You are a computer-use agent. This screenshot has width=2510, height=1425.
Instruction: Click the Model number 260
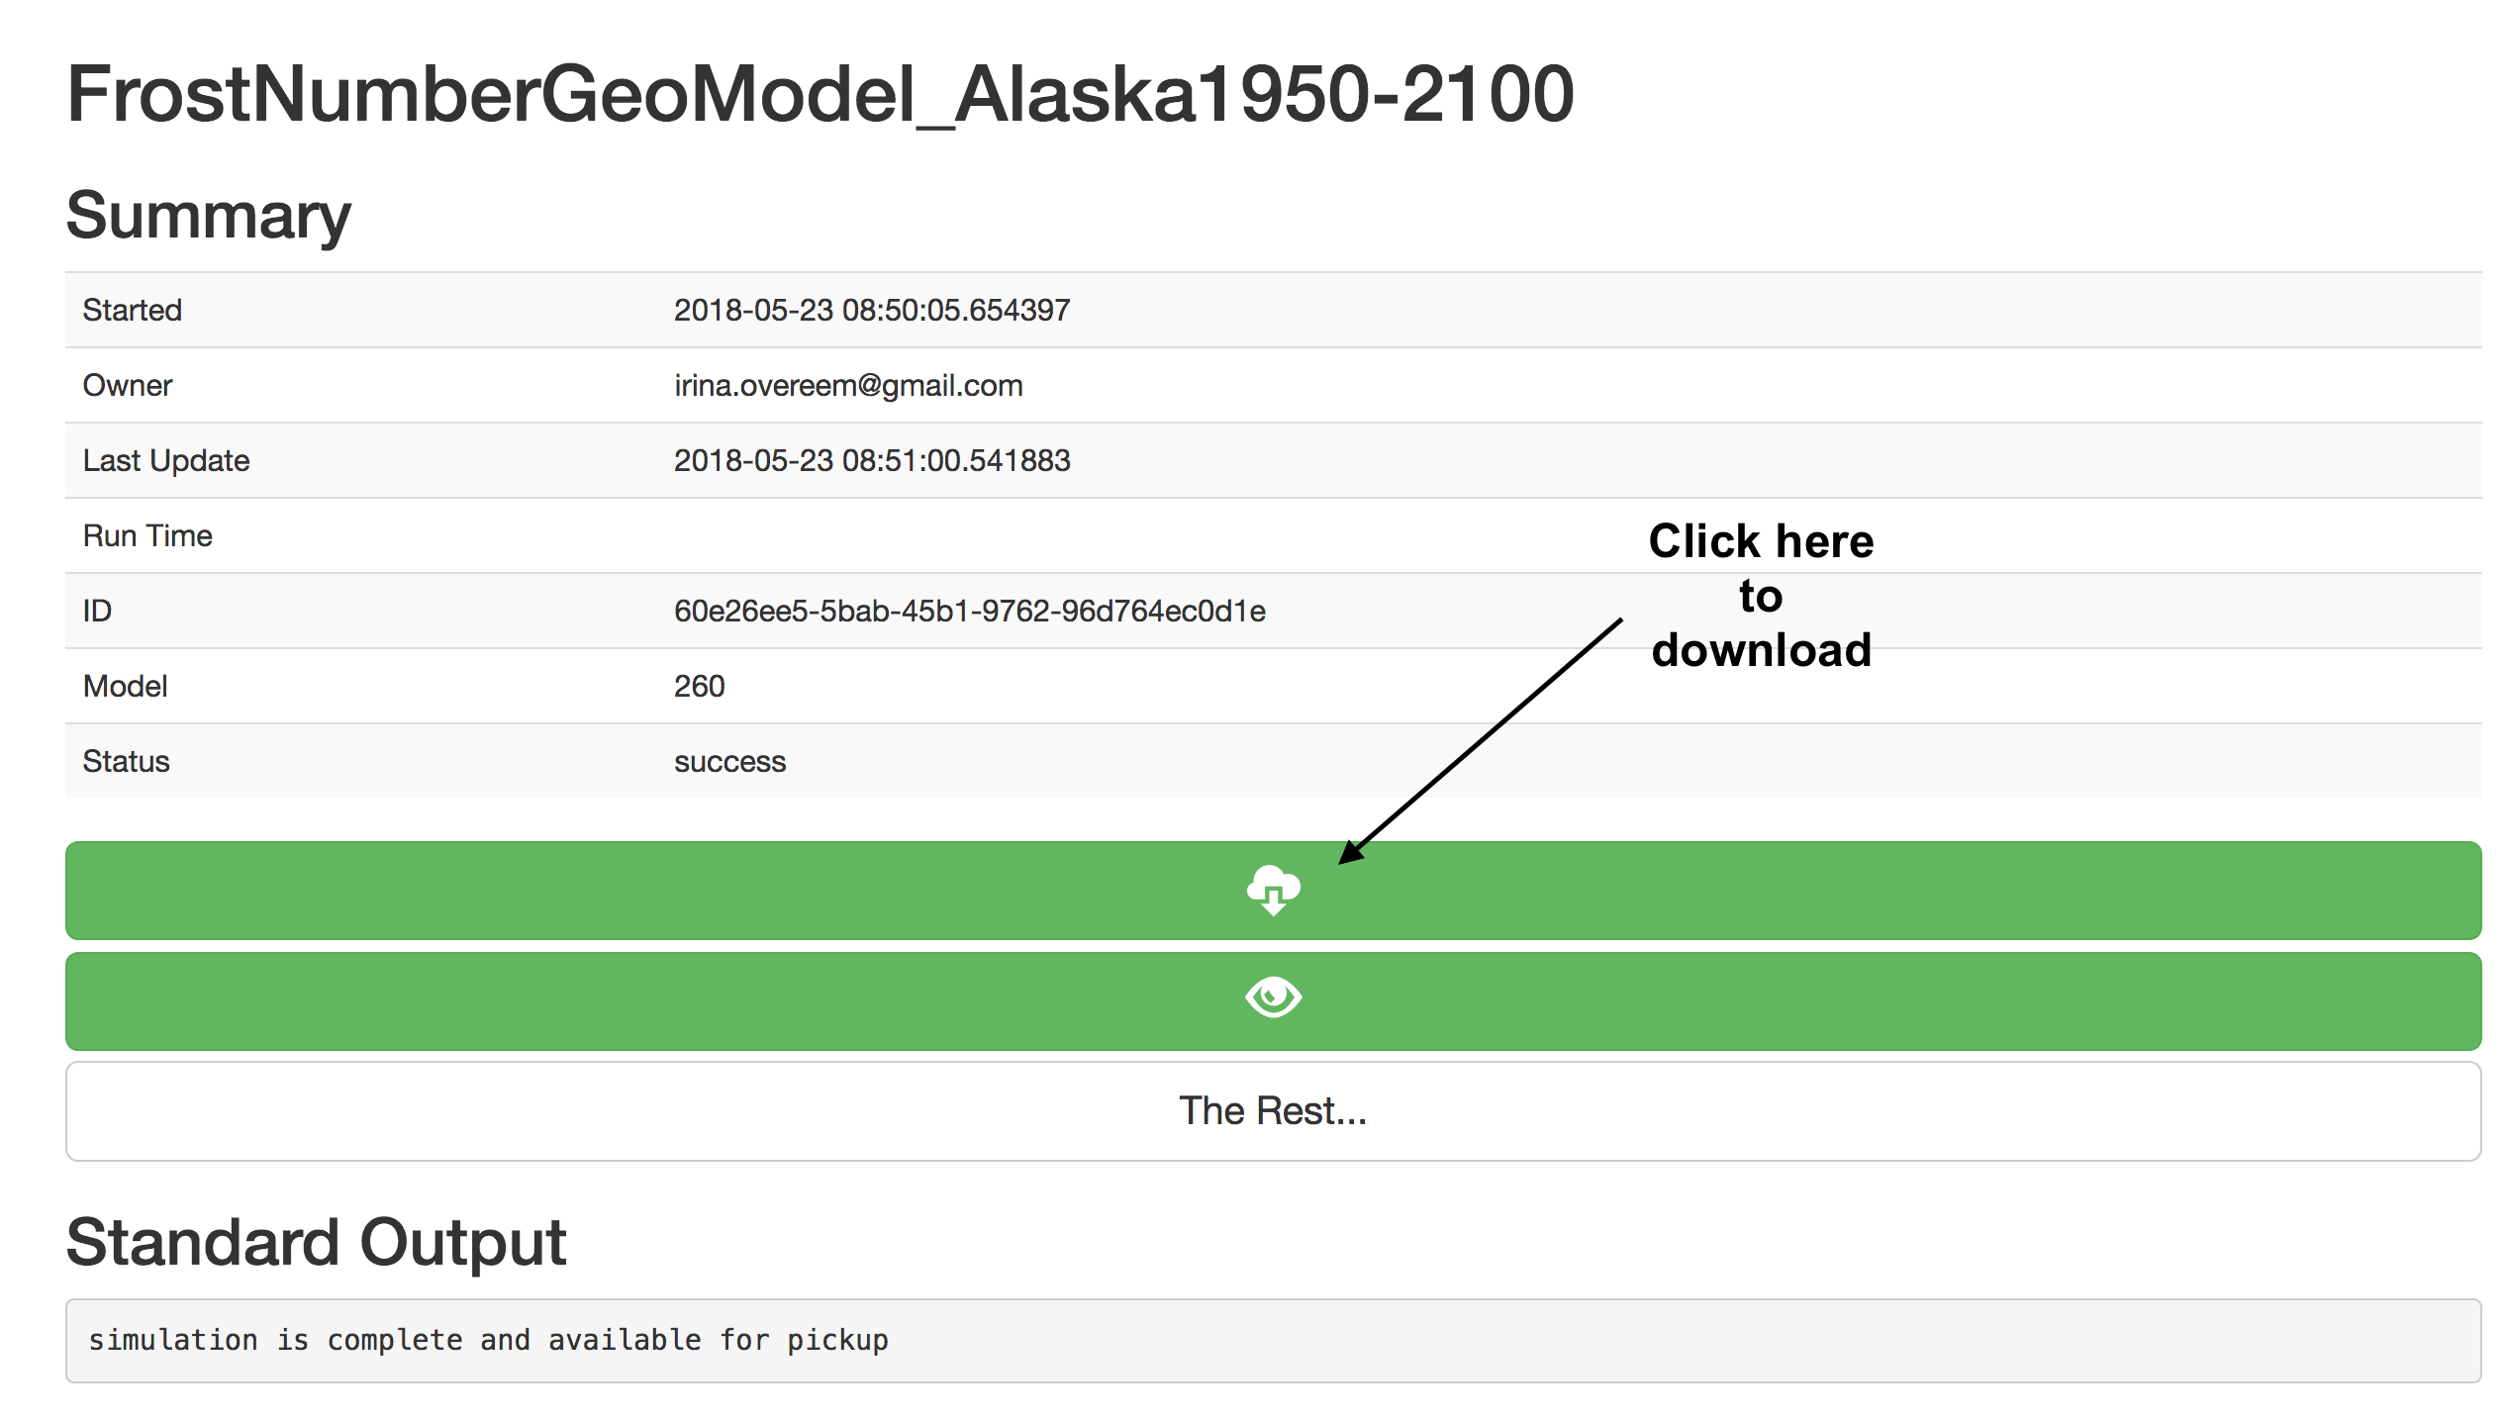(700, 686)
